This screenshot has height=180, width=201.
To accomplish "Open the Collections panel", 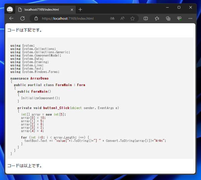I will (168, 18).
